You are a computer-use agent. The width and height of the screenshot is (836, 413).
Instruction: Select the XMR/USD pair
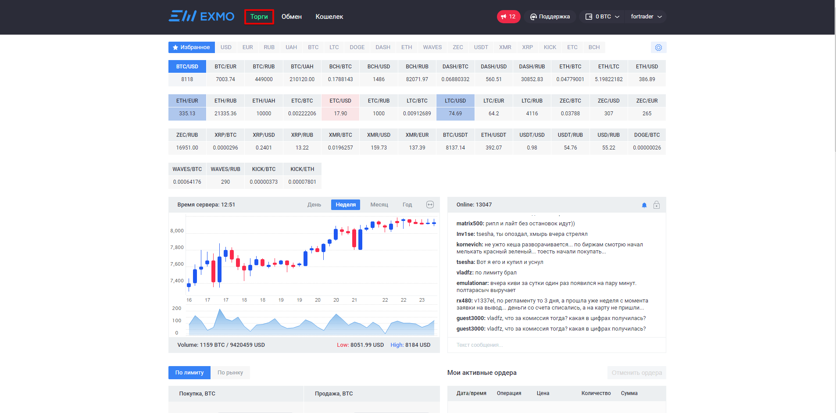coord(379,135)
